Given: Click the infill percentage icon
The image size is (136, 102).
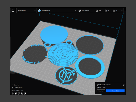Looking at the screenshot, I should pyautogui.click(x=97, y=10).
